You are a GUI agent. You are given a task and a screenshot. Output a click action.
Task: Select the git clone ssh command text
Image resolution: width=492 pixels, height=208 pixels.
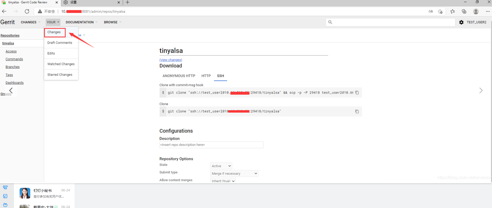(224, 111)
